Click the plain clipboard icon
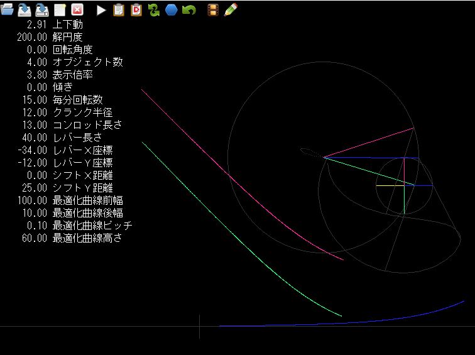Viewport: 475px width, 355px height. coord(119,10)
